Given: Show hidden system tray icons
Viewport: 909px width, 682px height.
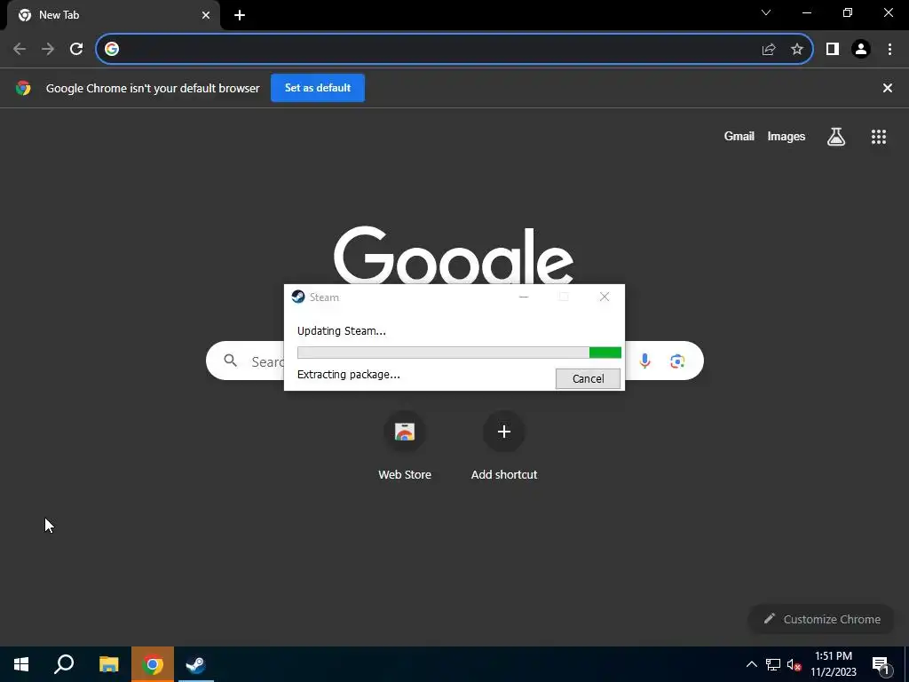Looking at the screenshot, I should coord(751,664).
